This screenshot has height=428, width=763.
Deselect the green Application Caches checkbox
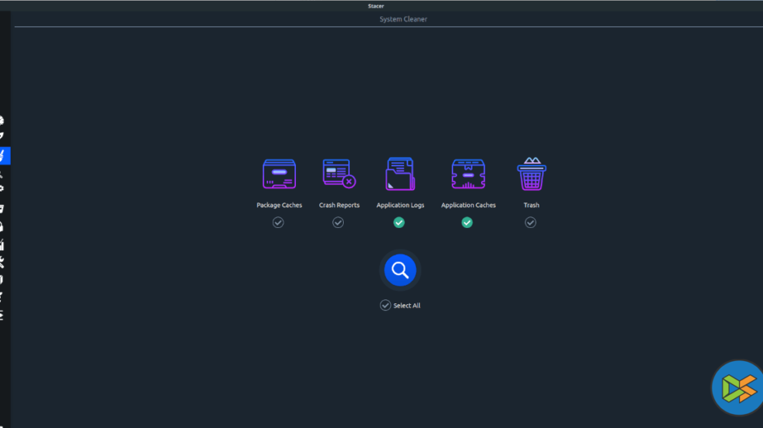(467, 222)
